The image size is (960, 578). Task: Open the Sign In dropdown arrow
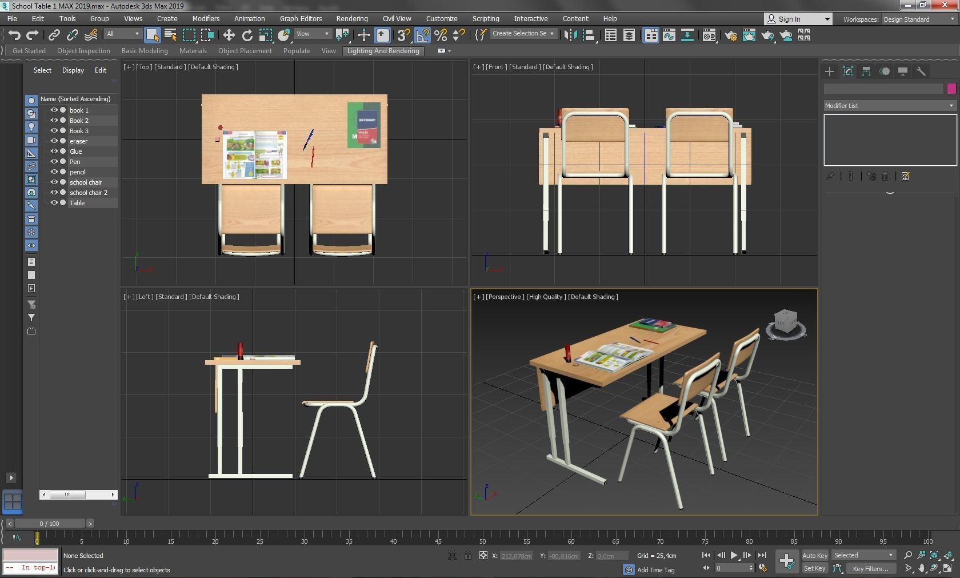click(827, 19)
